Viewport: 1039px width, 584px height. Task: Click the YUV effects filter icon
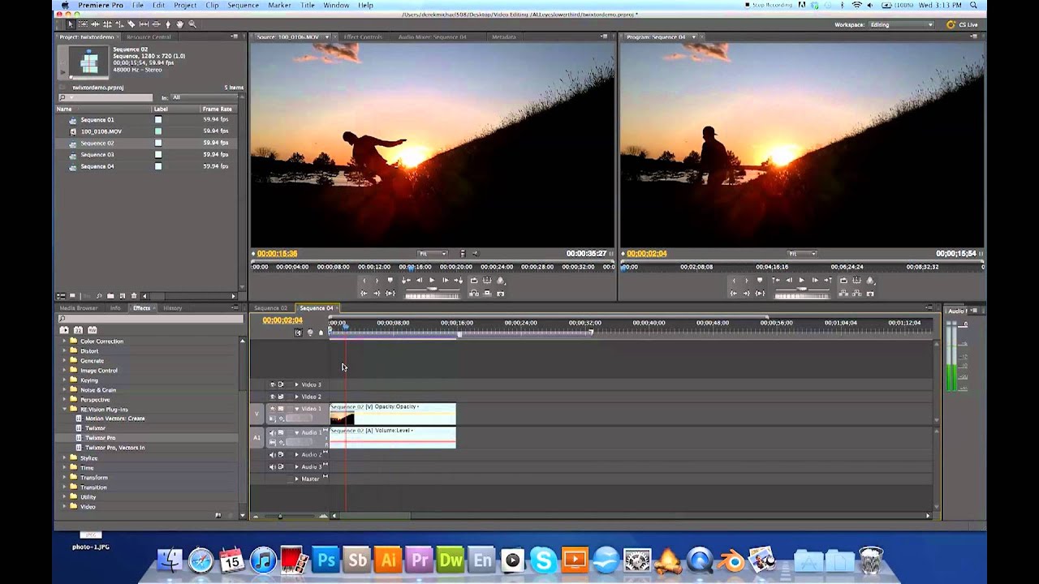pos(92,330)
